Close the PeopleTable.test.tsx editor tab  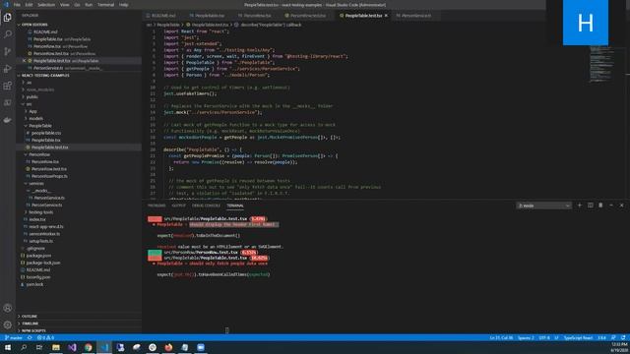pos(386,16)
